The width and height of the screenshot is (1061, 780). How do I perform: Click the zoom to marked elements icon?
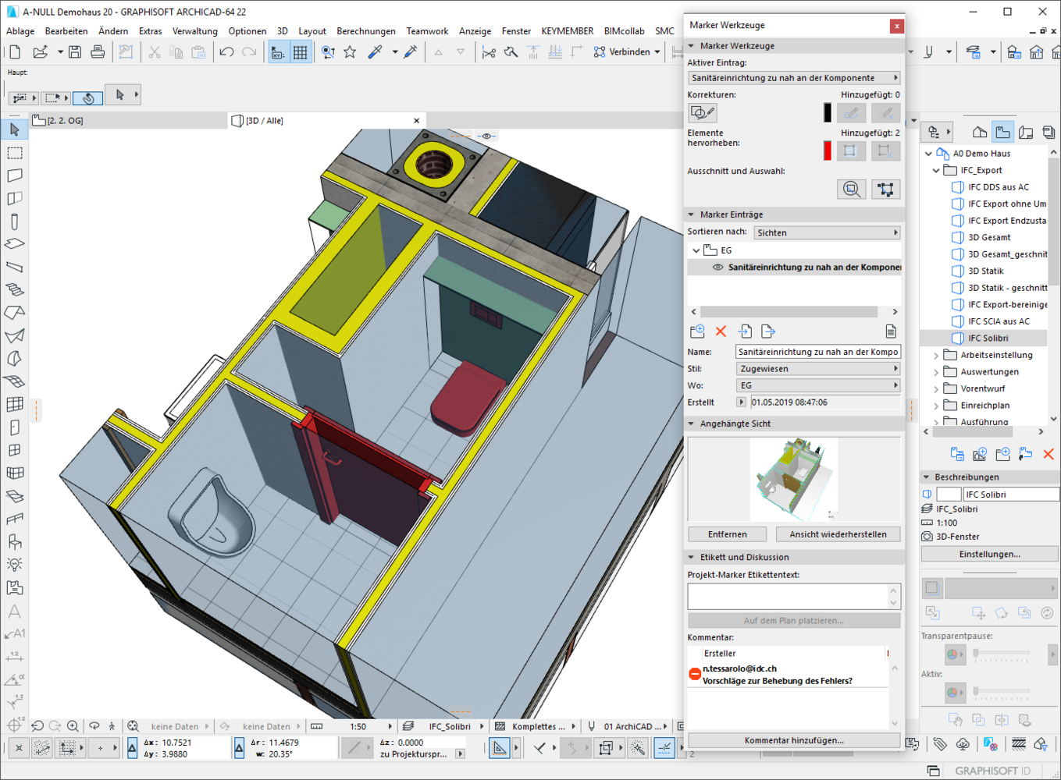pos(852,190)
